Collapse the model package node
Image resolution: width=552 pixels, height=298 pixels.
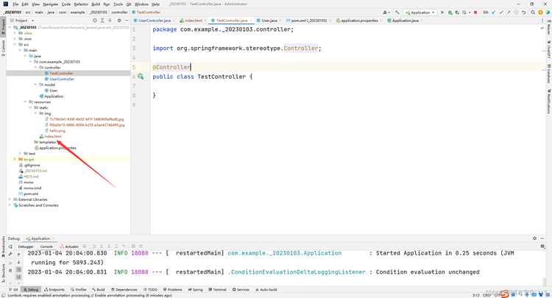coord(35,85)
